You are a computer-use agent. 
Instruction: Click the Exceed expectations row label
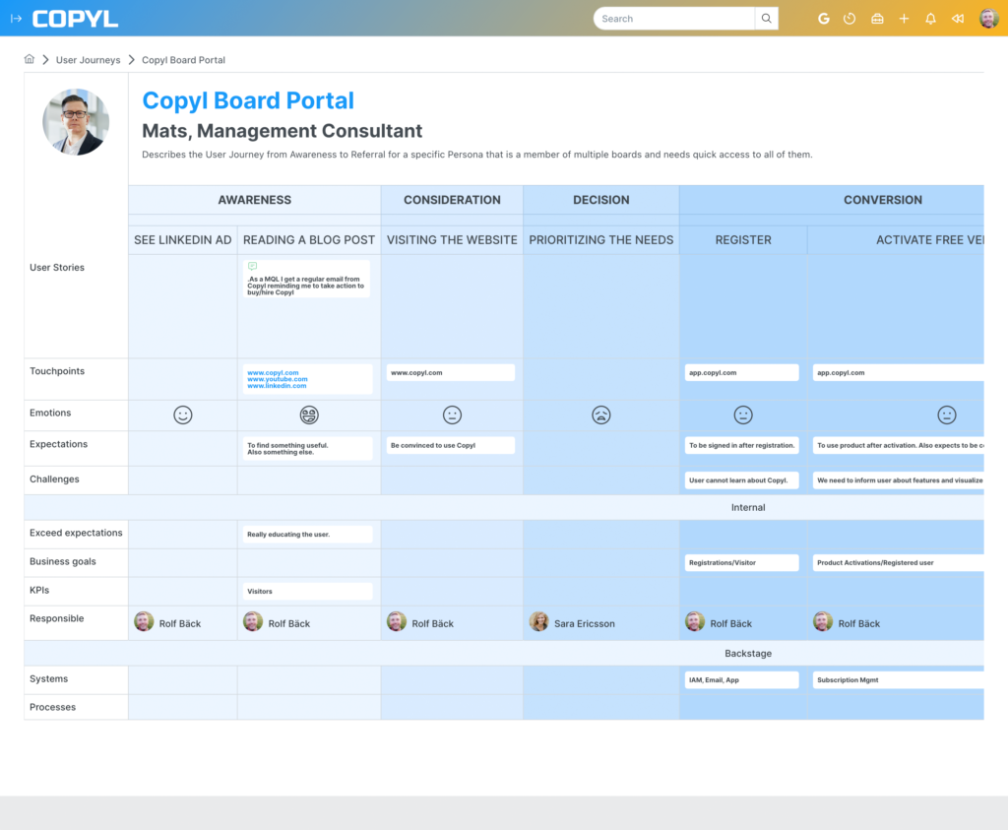tap(76, 533)
